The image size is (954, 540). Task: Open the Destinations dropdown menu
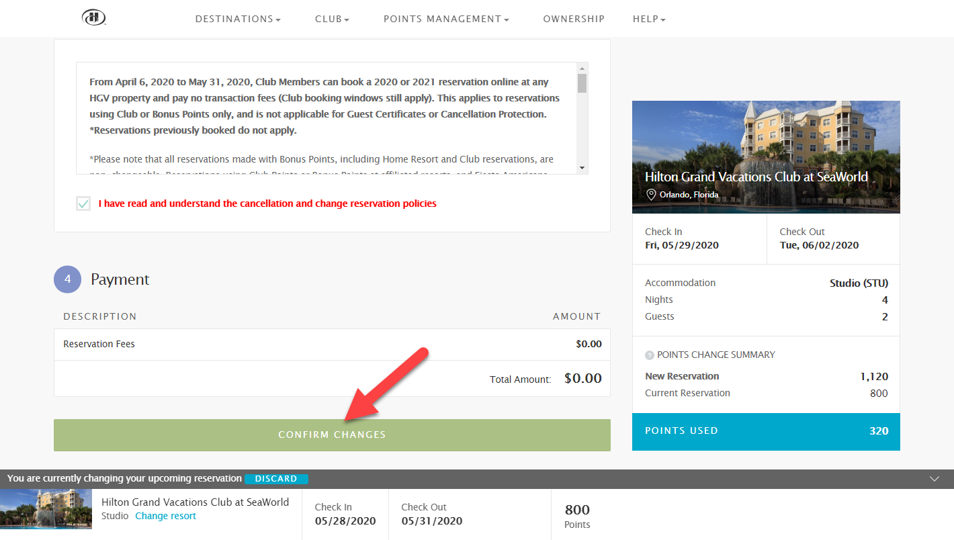238,19
